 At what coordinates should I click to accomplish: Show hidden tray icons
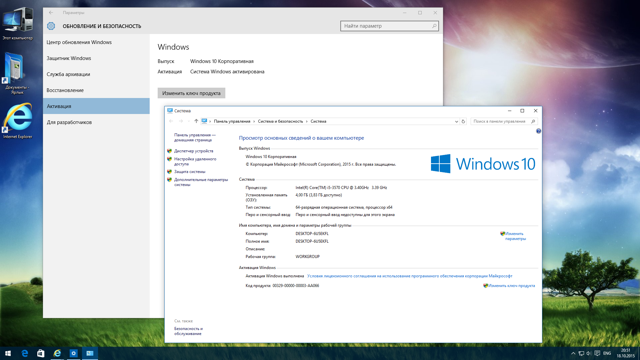[573, 353]
